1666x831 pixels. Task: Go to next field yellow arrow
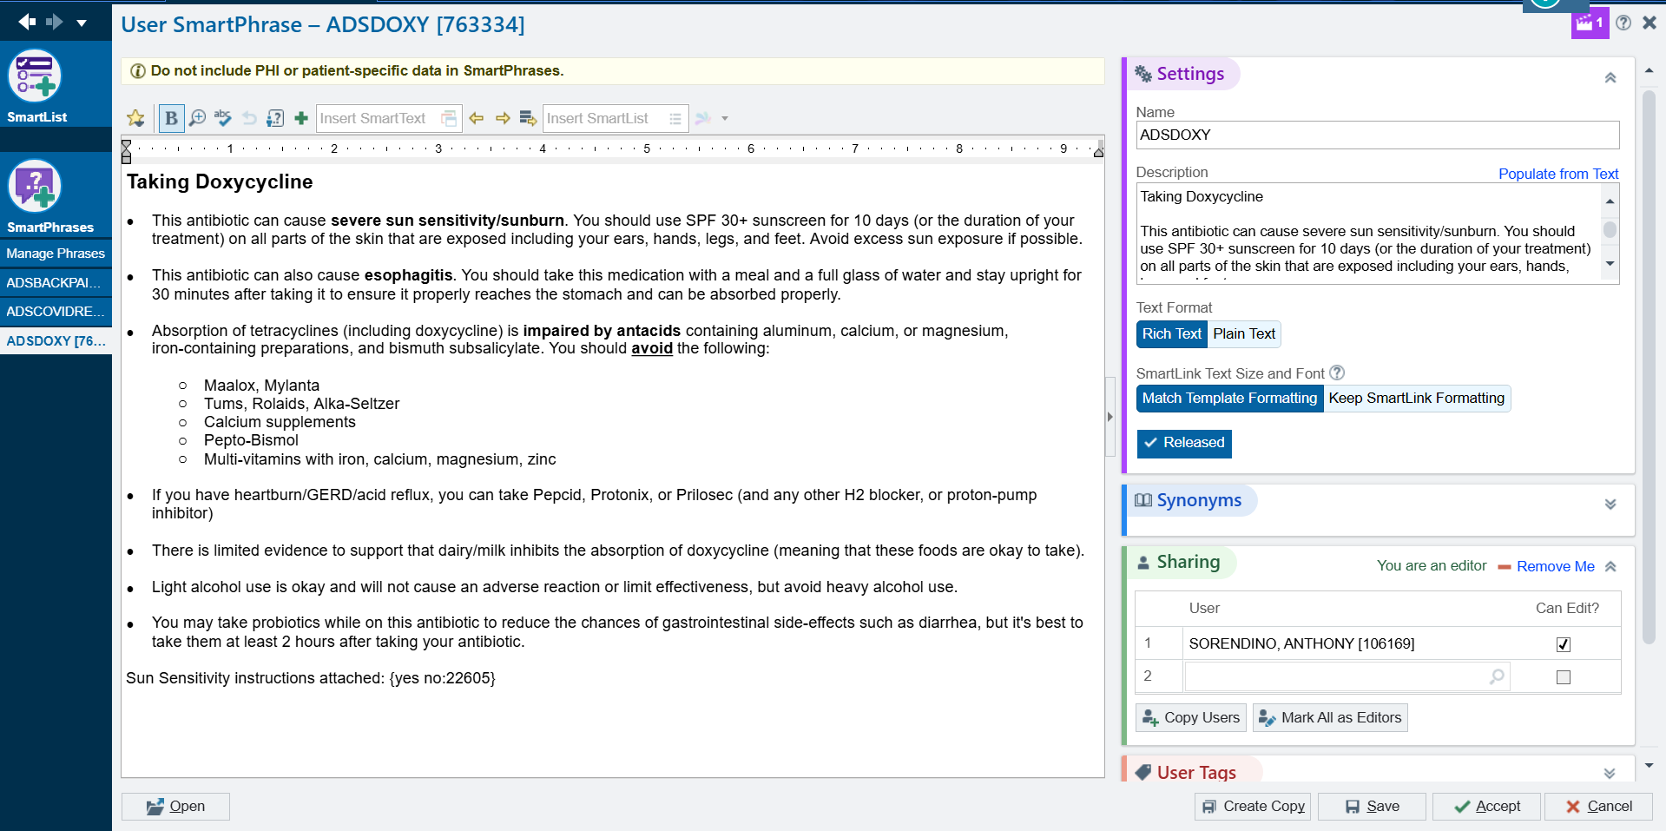pos(503,118)
